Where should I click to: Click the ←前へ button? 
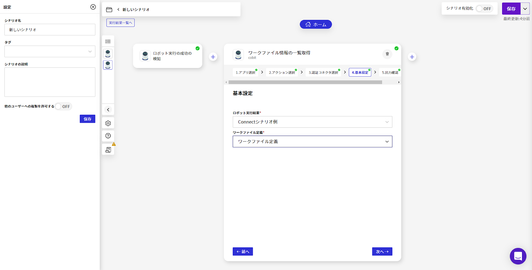tap(243, 251)
